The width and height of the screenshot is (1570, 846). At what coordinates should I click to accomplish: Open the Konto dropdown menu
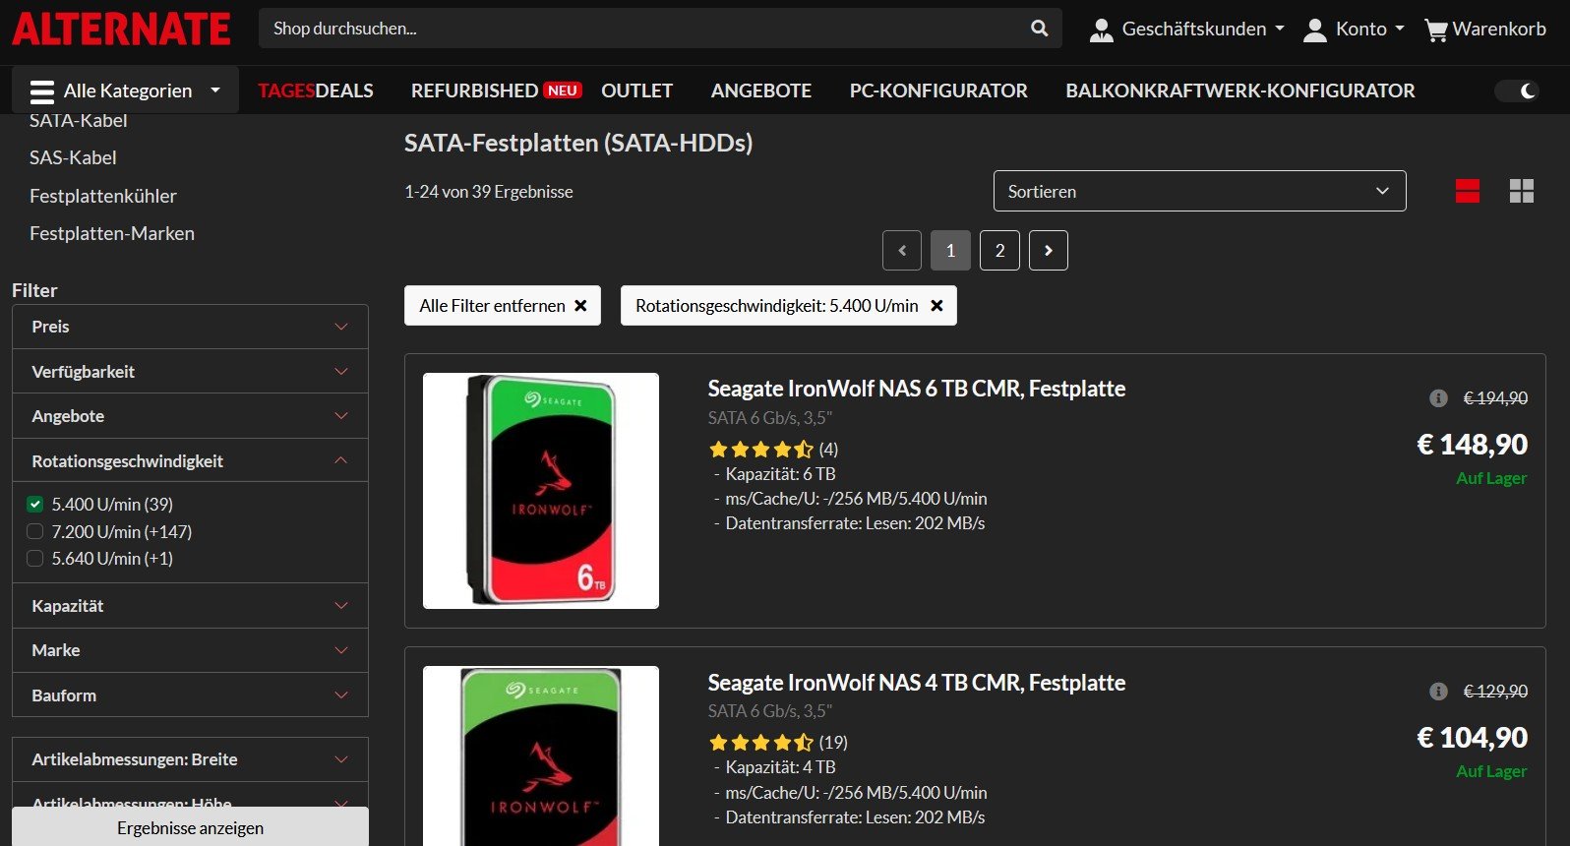tap(1355, 30)
